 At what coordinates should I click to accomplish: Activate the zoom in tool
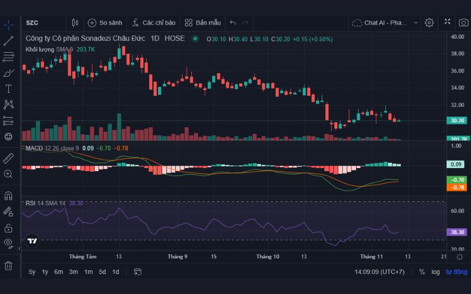(8, 174)
